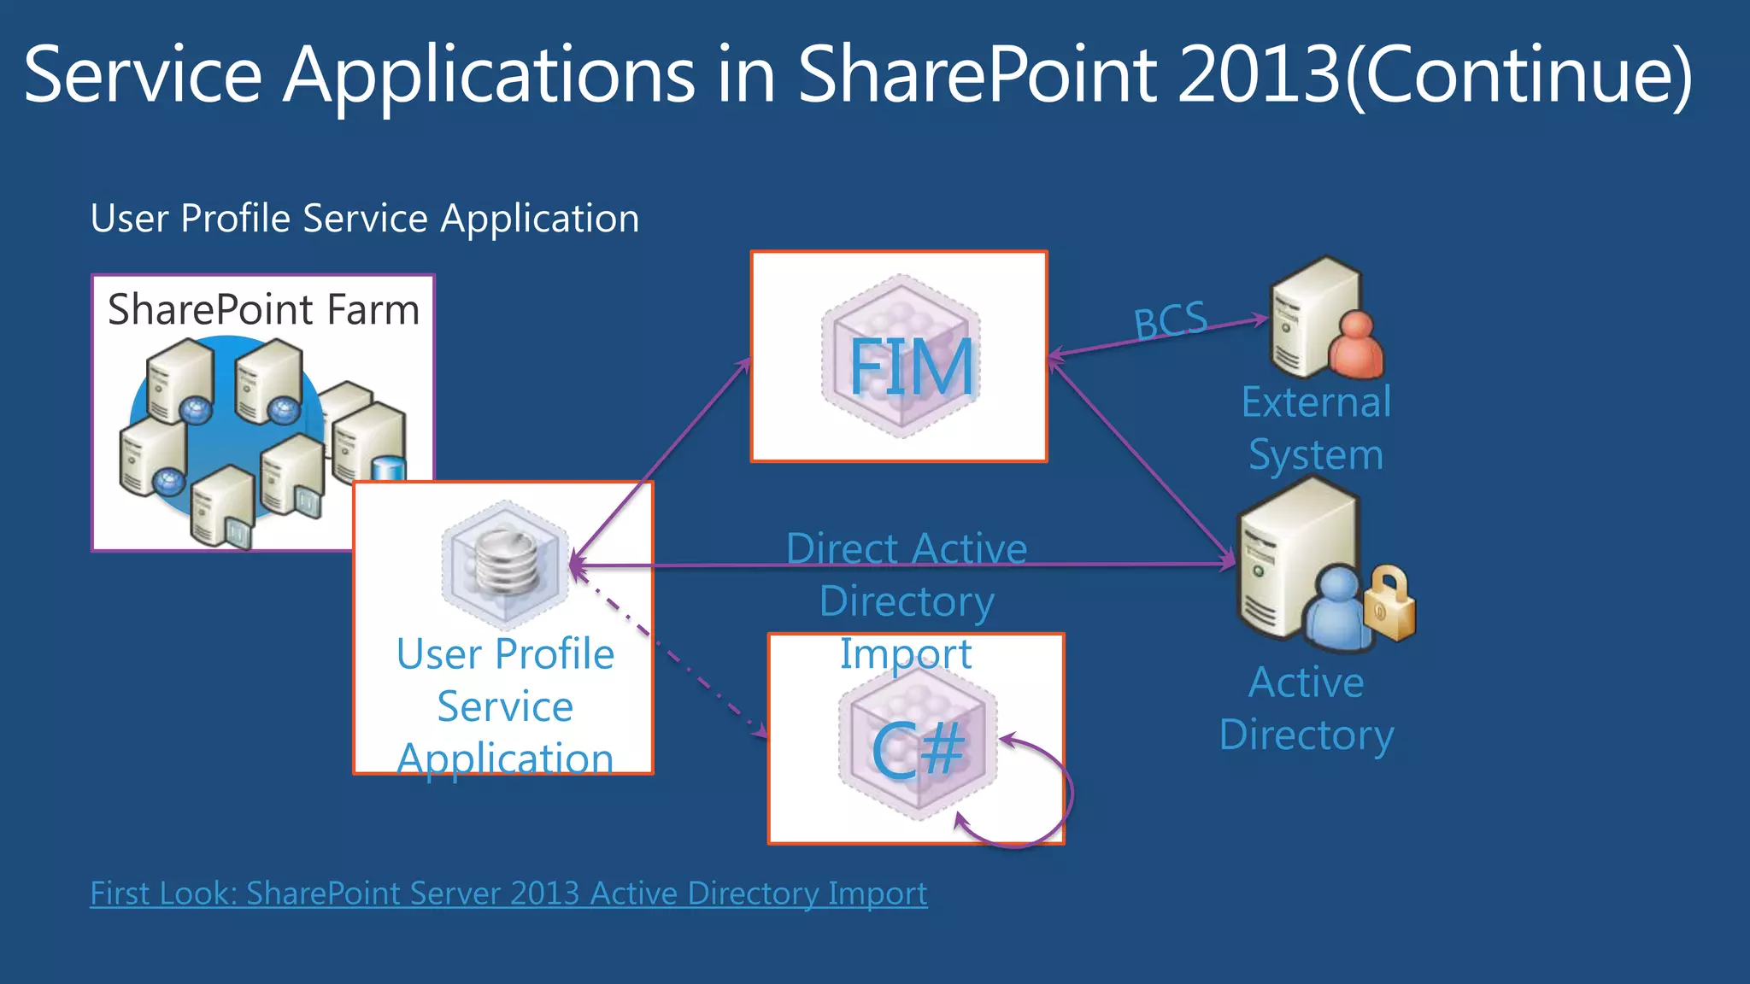Viewport: 1750px width, 984px height.
Task: Click the BCS arrow label
Action: click(x=1170, y=321)
